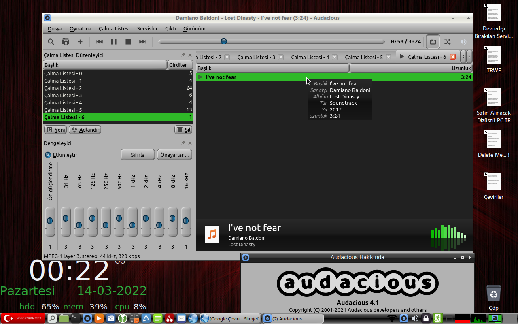Switch to the Google Çeviri - Slimjet taskbar window

pos(231,319)
